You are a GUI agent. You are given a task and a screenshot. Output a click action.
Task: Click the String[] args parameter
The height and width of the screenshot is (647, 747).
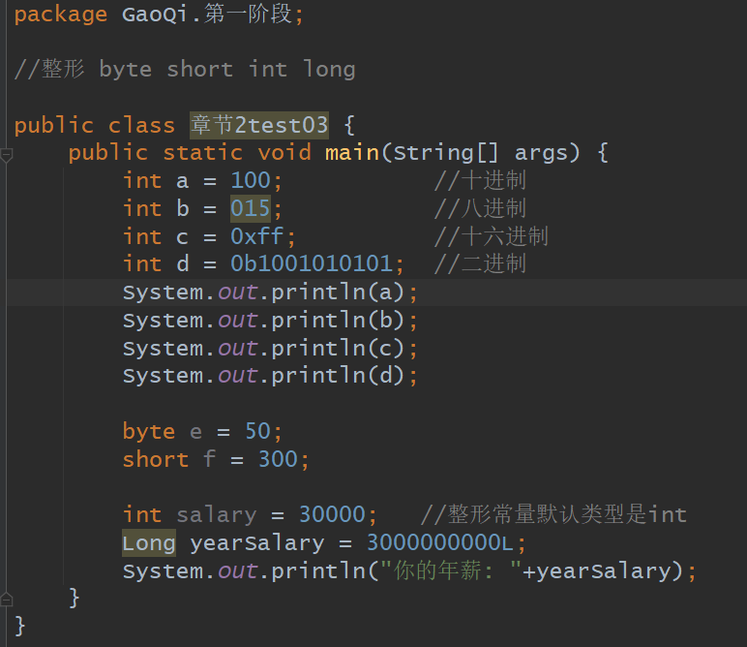(x=486, y=153)
